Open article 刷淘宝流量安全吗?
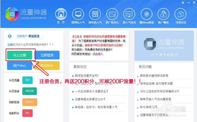 click(x=87, y=76)
